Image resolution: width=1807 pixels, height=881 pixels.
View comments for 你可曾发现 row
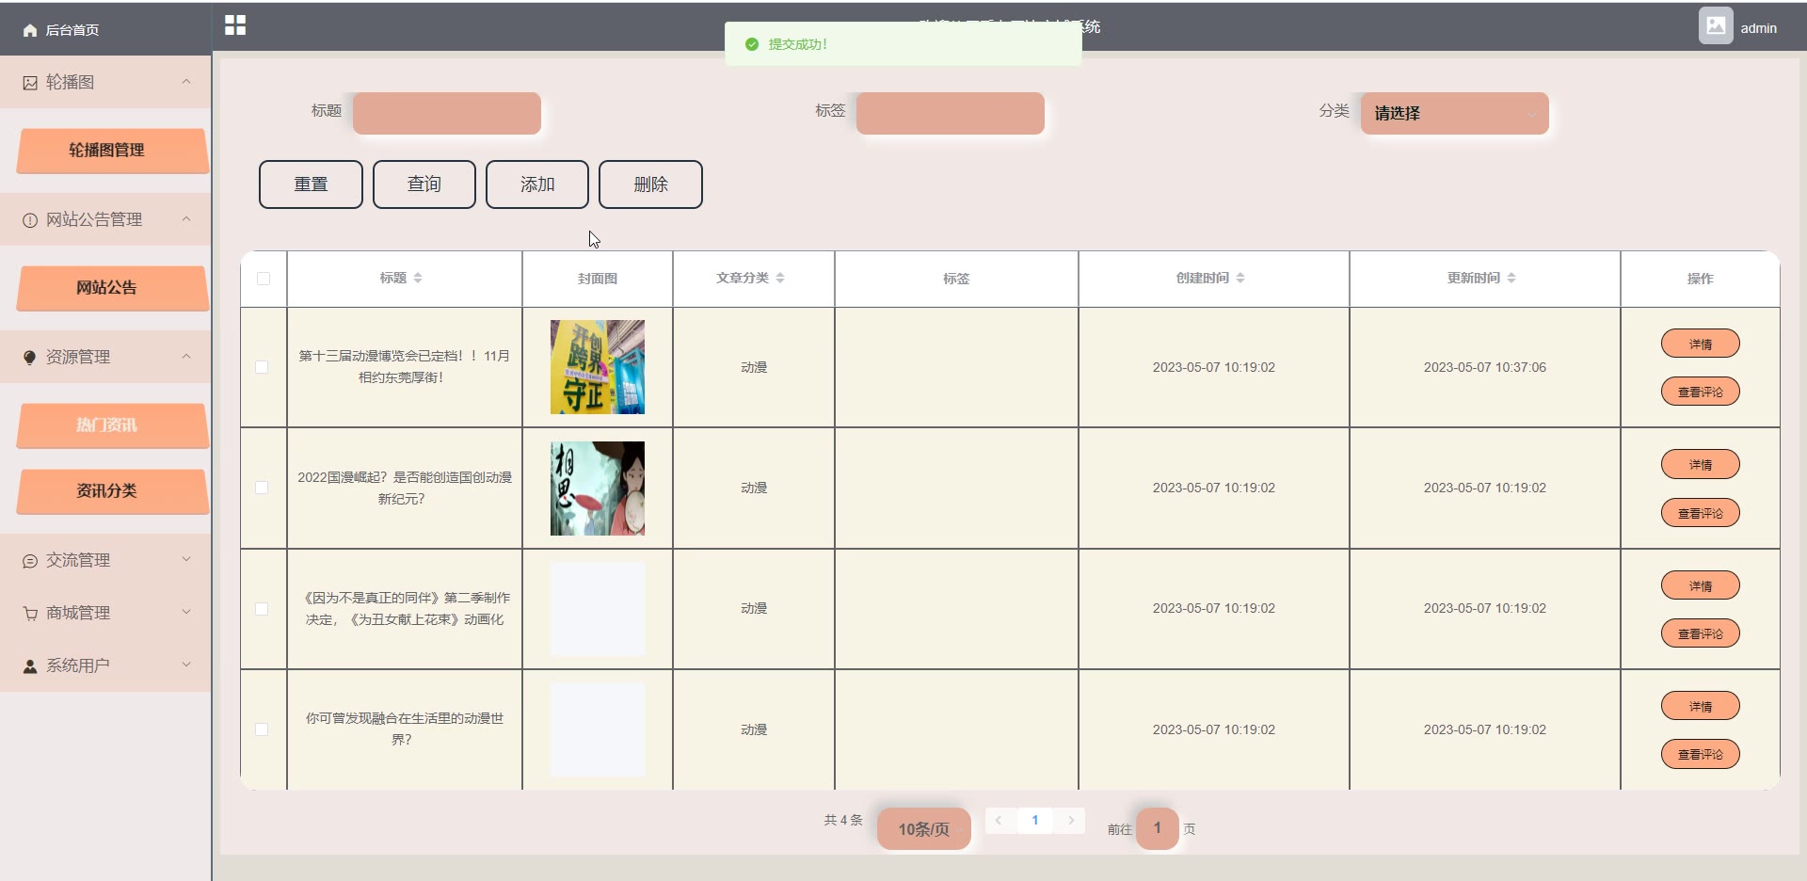(1700, 754)
